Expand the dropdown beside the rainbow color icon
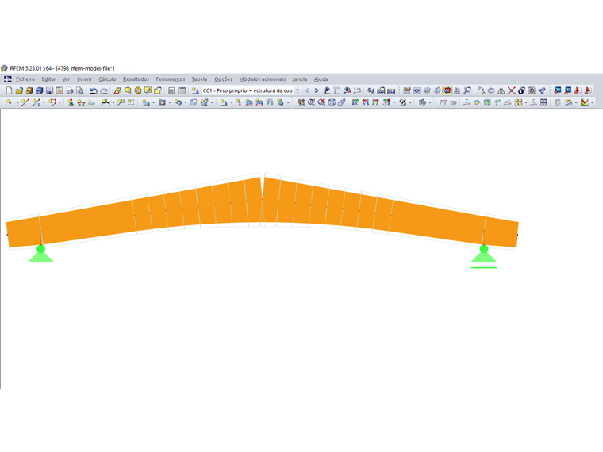 [x=592, y=102]
